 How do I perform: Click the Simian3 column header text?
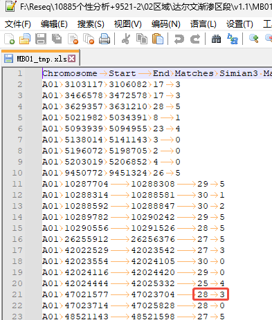point(239,73)
